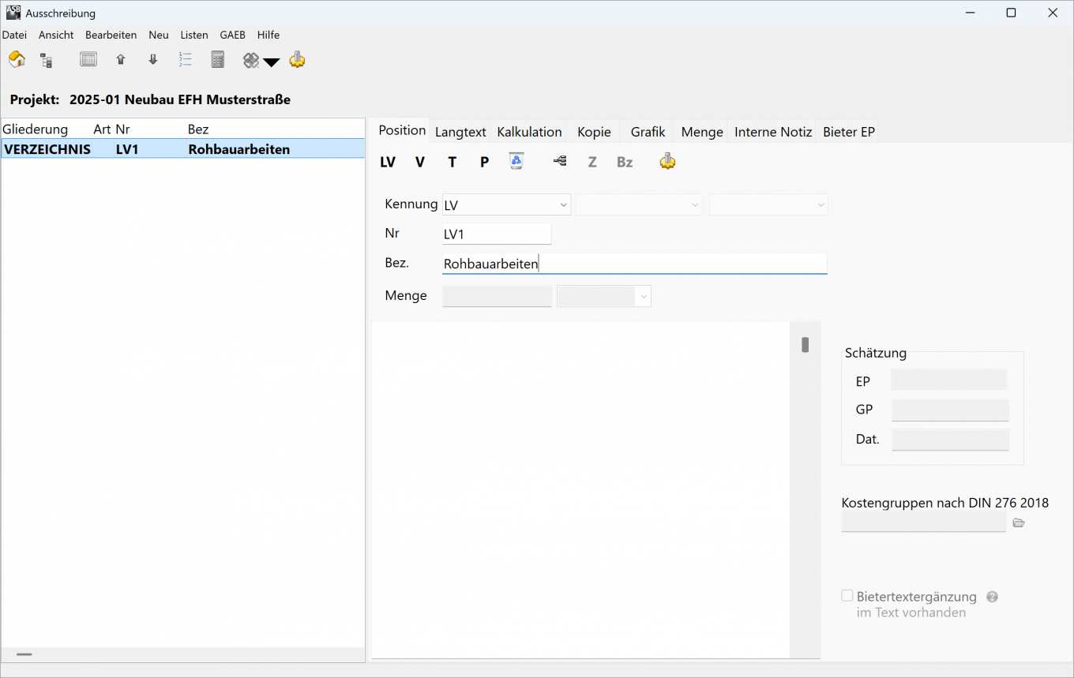Move entry up with the up arrow
The image size is (1074, 678).
(121, 60)
